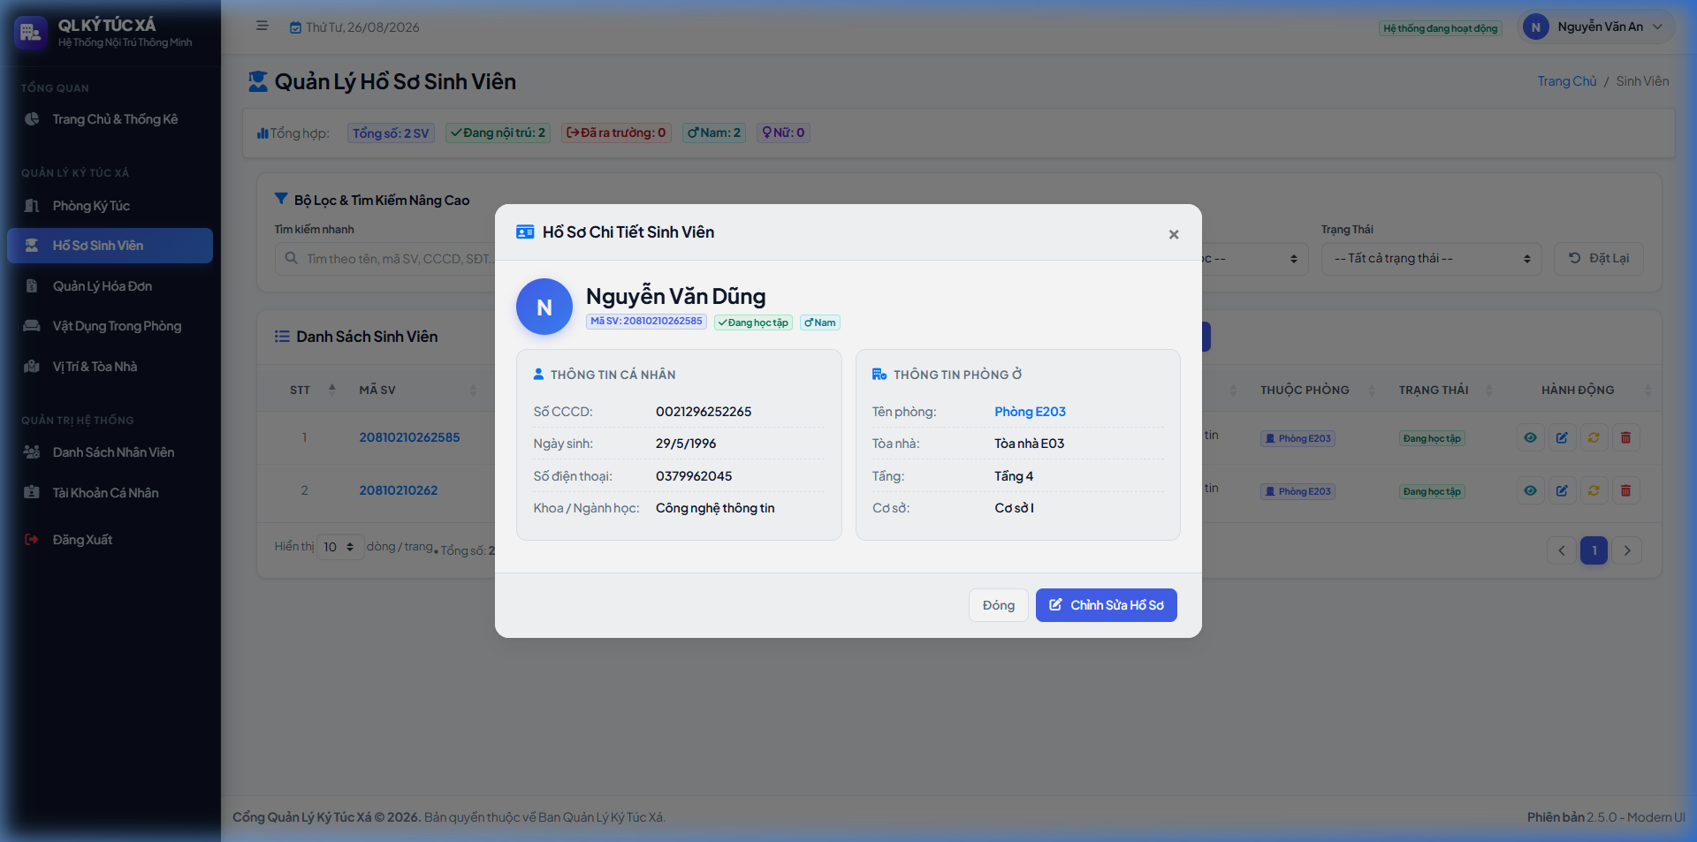View eye icon for student 20810210262
Screen dimensions: 1697x842
[1530, 491]
